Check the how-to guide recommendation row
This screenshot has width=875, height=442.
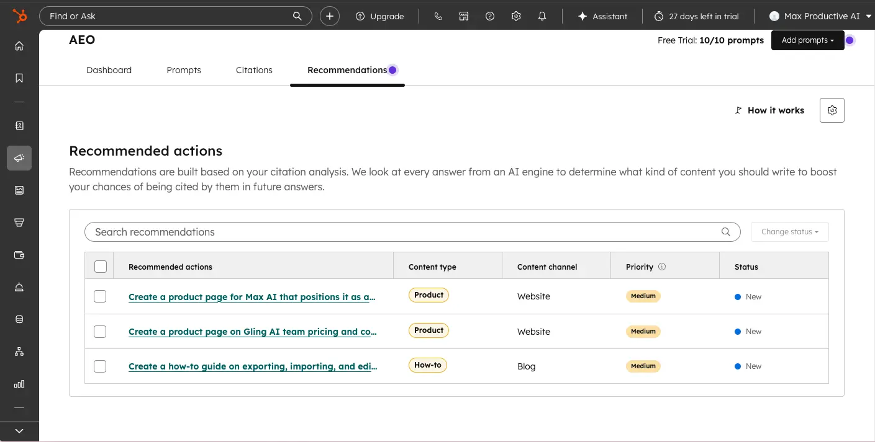[100, 366]
